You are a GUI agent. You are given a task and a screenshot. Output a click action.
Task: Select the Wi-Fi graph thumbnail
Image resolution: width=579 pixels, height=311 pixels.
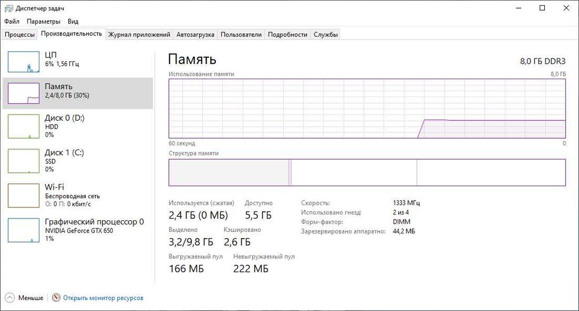(24, 195)
